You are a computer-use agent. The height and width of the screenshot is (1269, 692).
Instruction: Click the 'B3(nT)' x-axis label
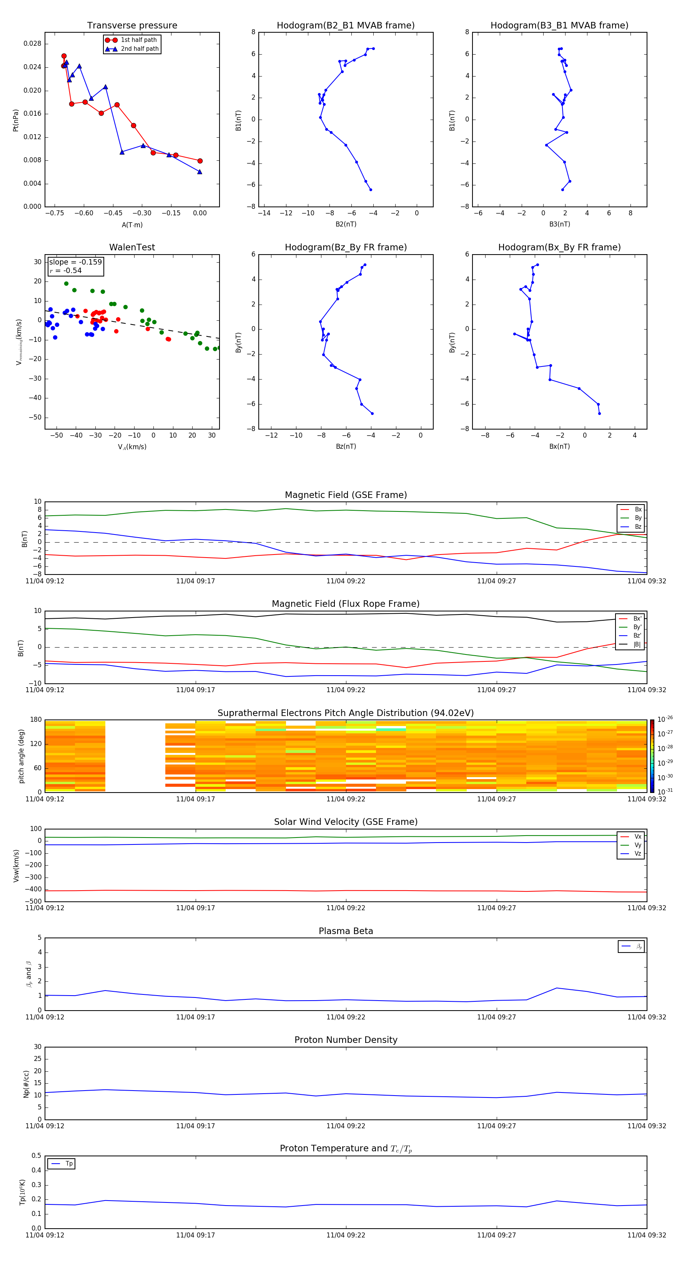[x=559, y=224]
